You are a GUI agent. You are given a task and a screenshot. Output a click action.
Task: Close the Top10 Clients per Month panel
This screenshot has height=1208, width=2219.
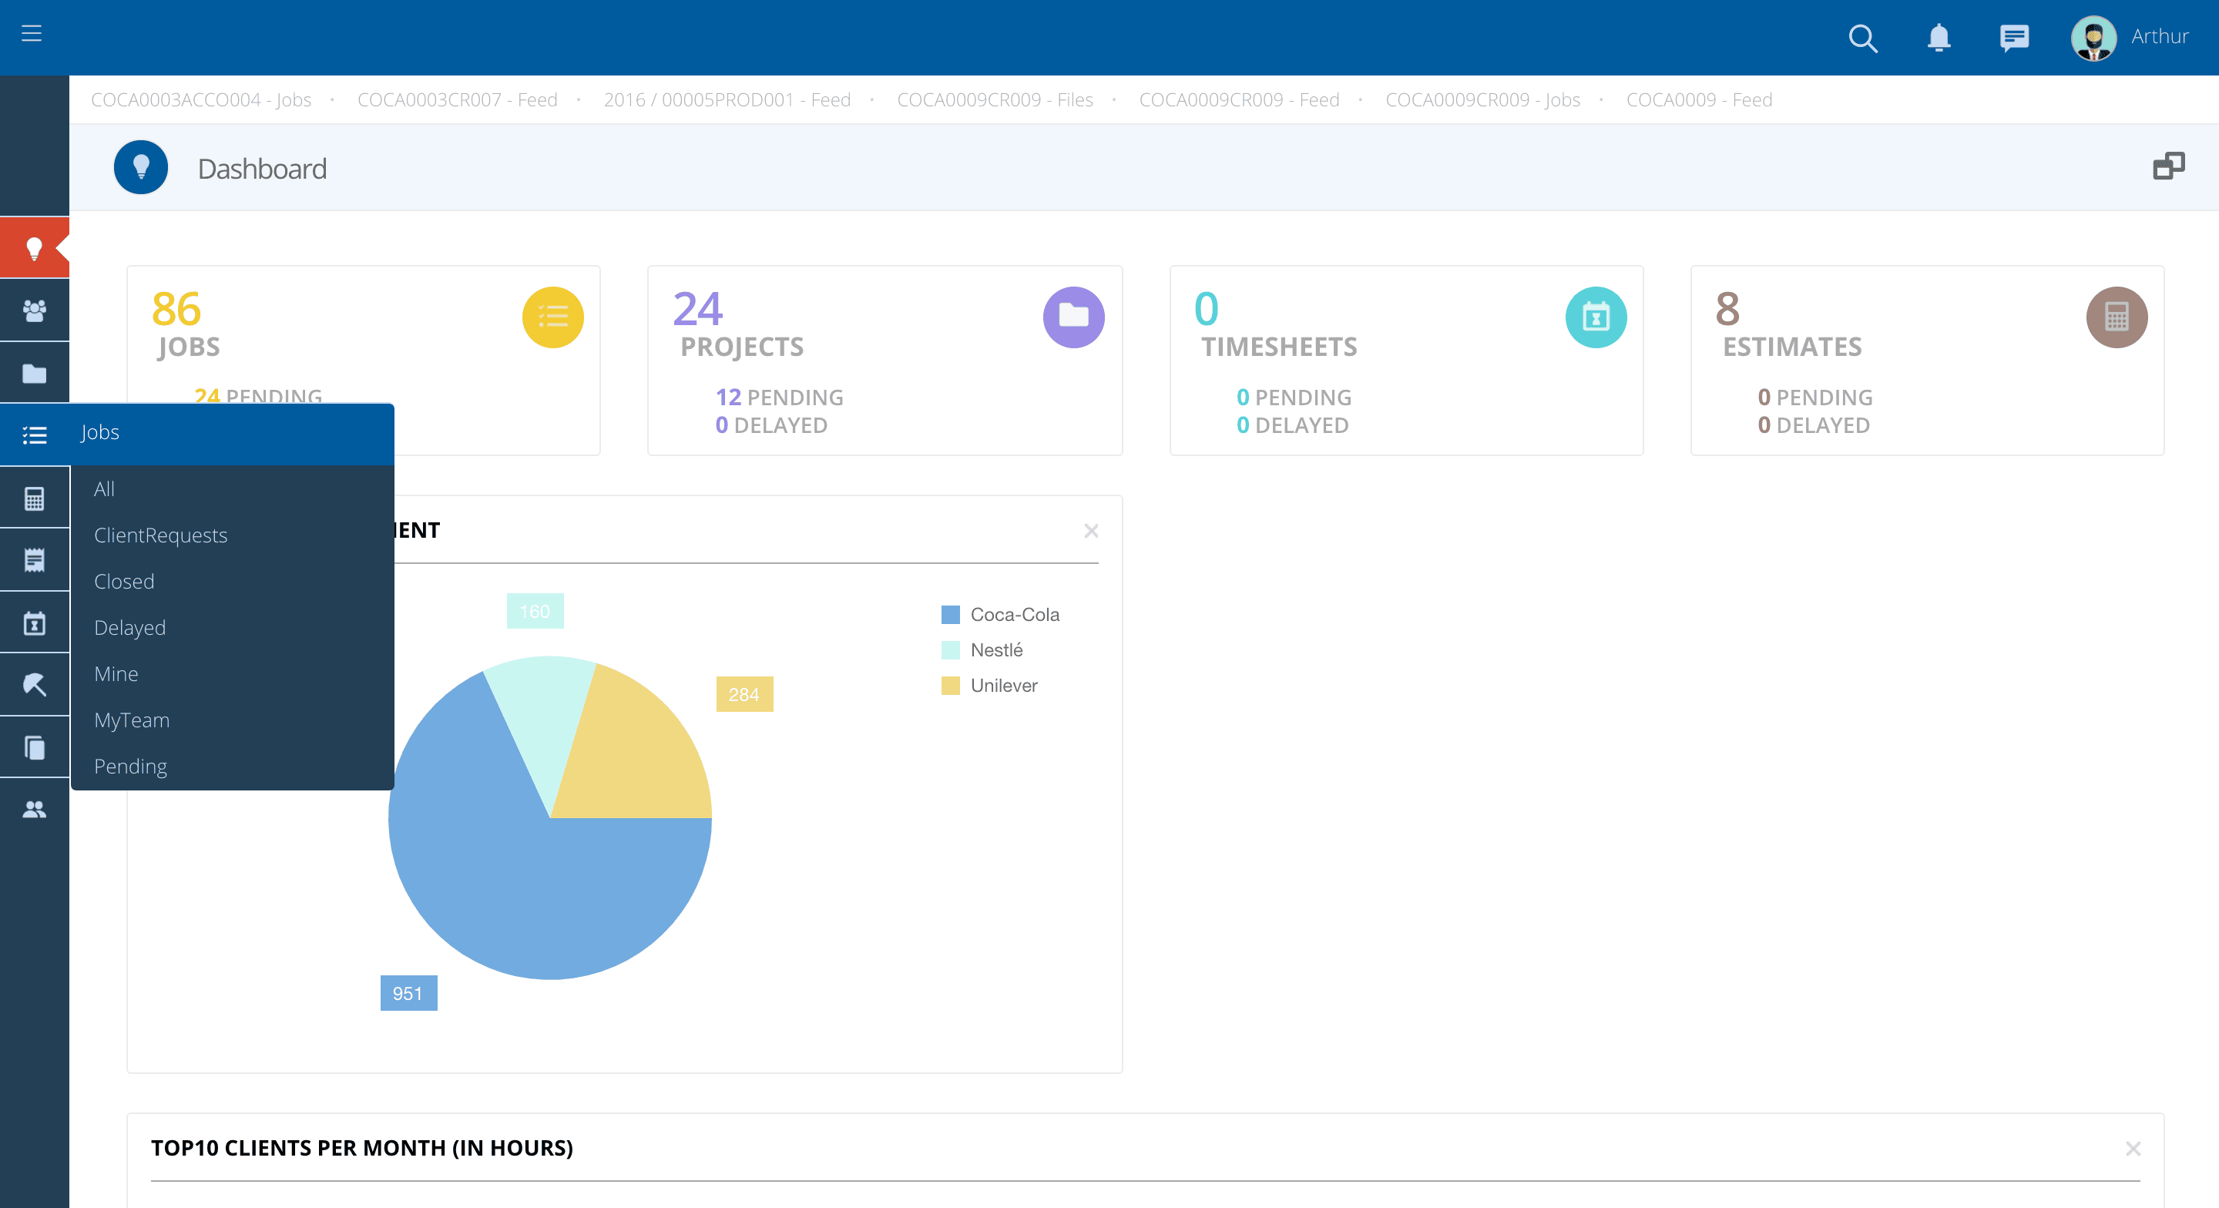[x=2132, y=1149]
